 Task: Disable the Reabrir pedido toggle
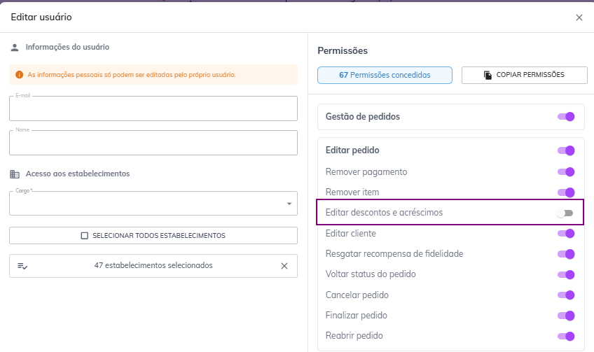click(x=566, y=336)
